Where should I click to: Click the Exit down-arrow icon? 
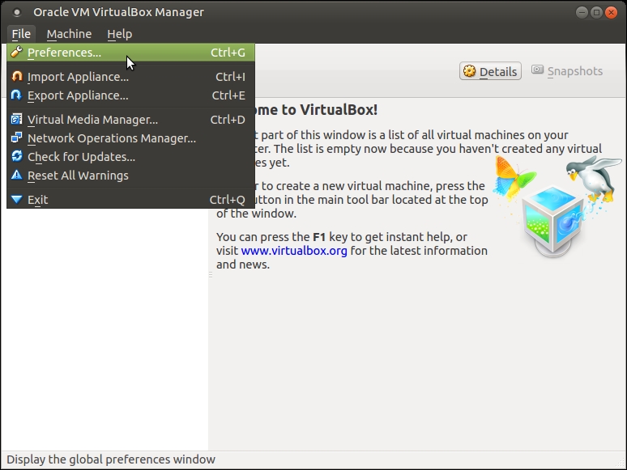point(17,199)
